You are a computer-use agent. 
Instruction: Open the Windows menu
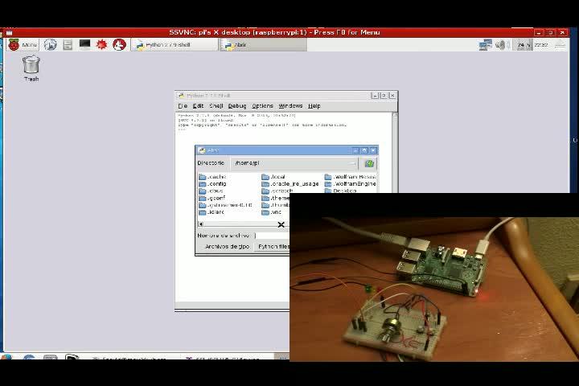[290, 106]
